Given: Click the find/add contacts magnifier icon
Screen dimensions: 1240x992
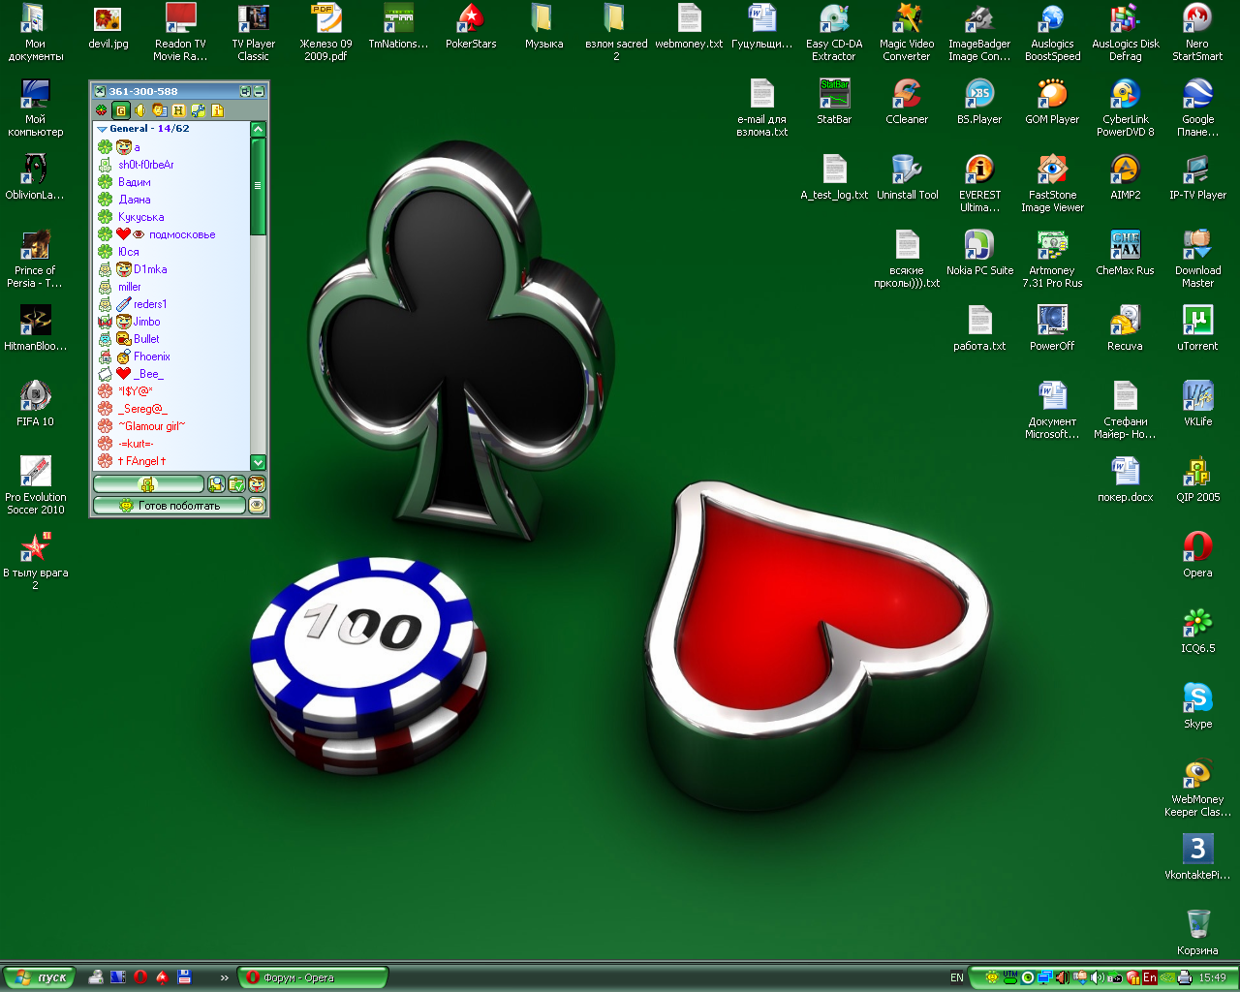Looking at the screenshot, I should tap(216, 484).
